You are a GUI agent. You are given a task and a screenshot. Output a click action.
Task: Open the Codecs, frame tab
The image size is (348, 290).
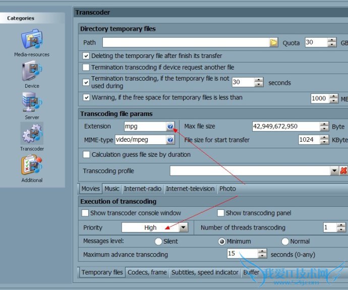tap(147, 272)
